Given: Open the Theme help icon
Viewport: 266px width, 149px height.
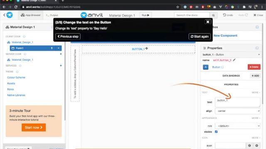Looking at the screenshot, I should pyautogui.click(x=17, y=72).
